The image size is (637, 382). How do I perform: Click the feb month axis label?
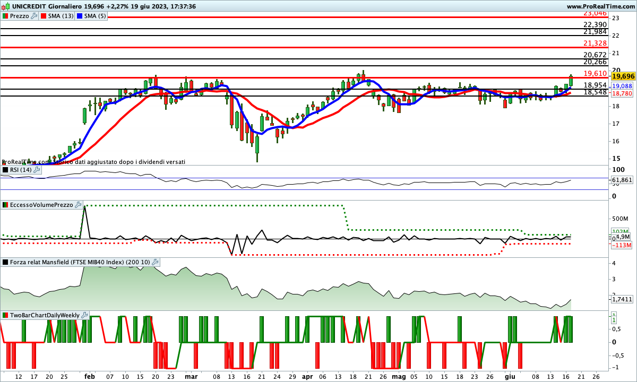[x=90, y=376]
